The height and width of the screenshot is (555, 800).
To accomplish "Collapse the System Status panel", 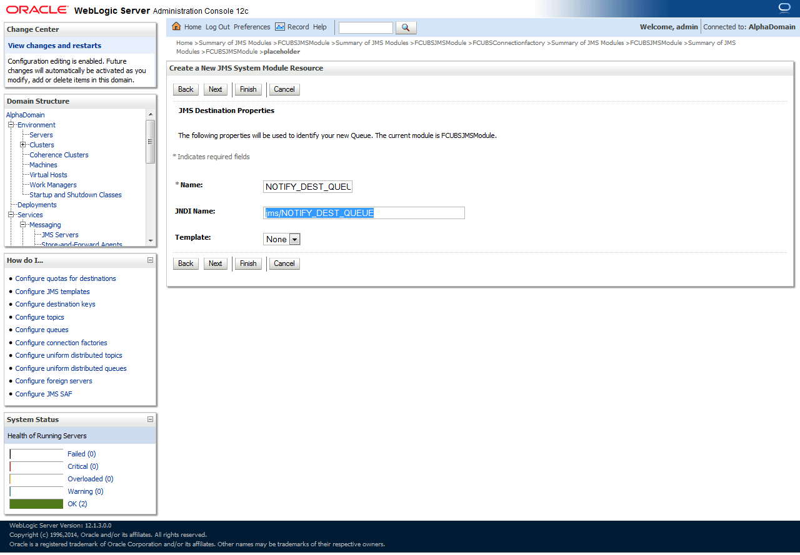I will click(150, 420).
